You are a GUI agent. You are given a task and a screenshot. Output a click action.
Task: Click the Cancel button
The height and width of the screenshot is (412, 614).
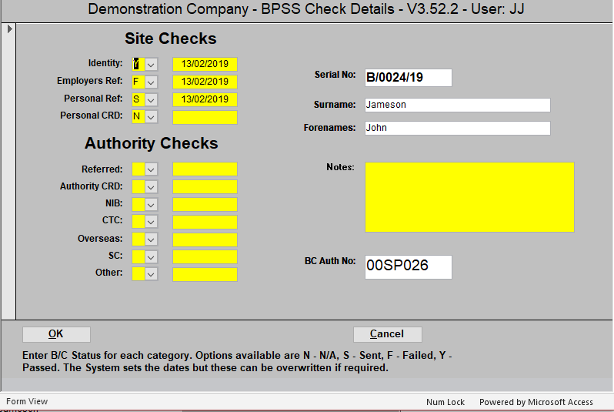(387, 334)
